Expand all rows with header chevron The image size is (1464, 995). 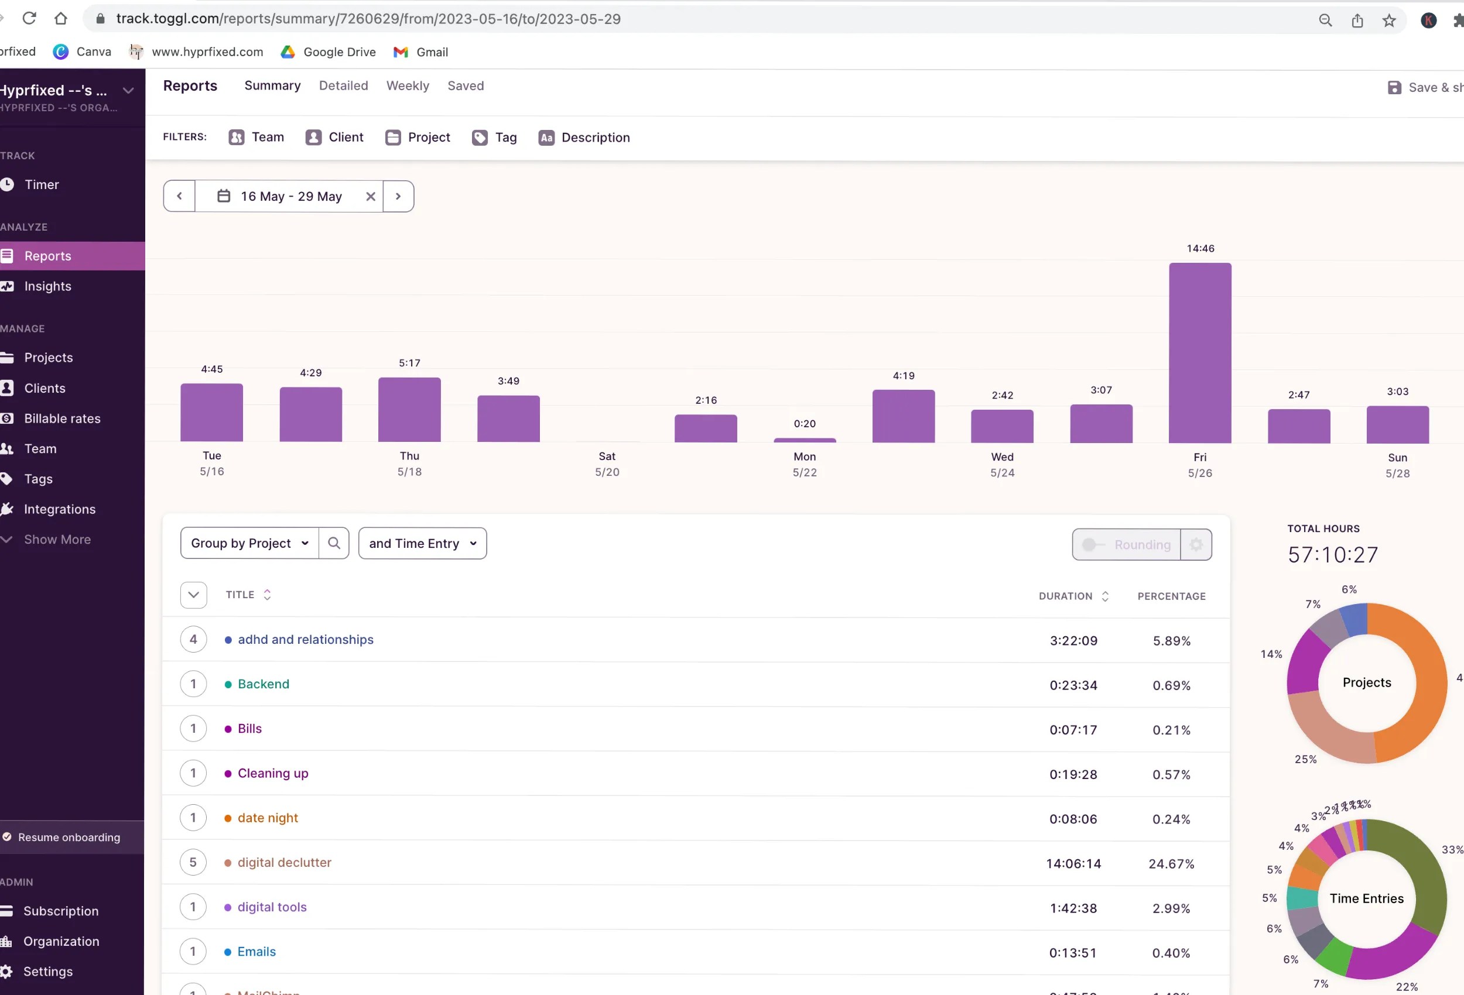coord(193,595)
